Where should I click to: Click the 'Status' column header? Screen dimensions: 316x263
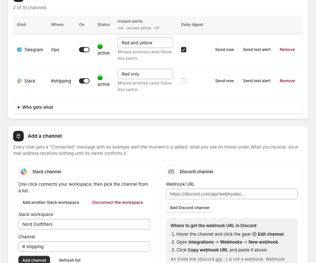pyautogui.click(x=104, y=25)
